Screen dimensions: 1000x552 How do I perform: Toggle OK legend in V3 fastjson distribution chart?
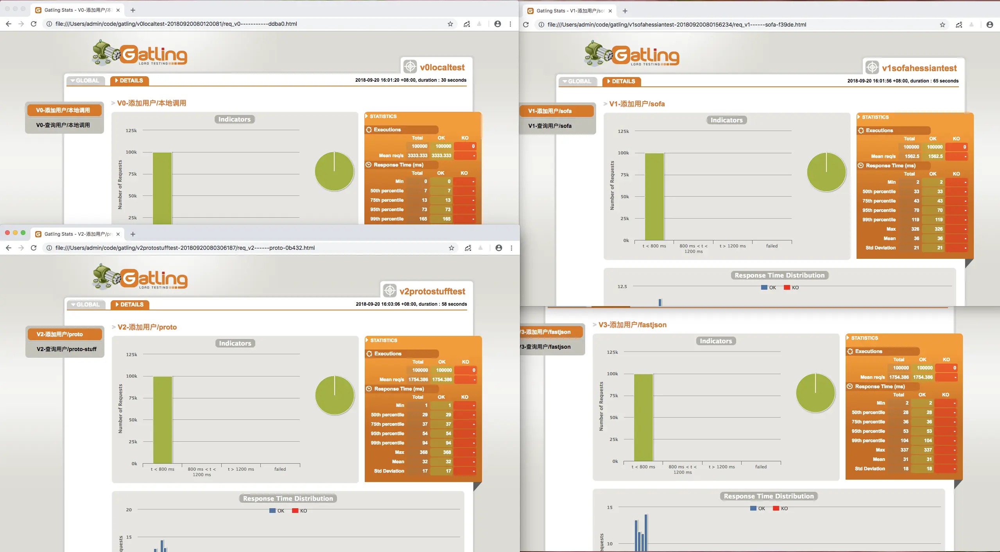point(758,509)
